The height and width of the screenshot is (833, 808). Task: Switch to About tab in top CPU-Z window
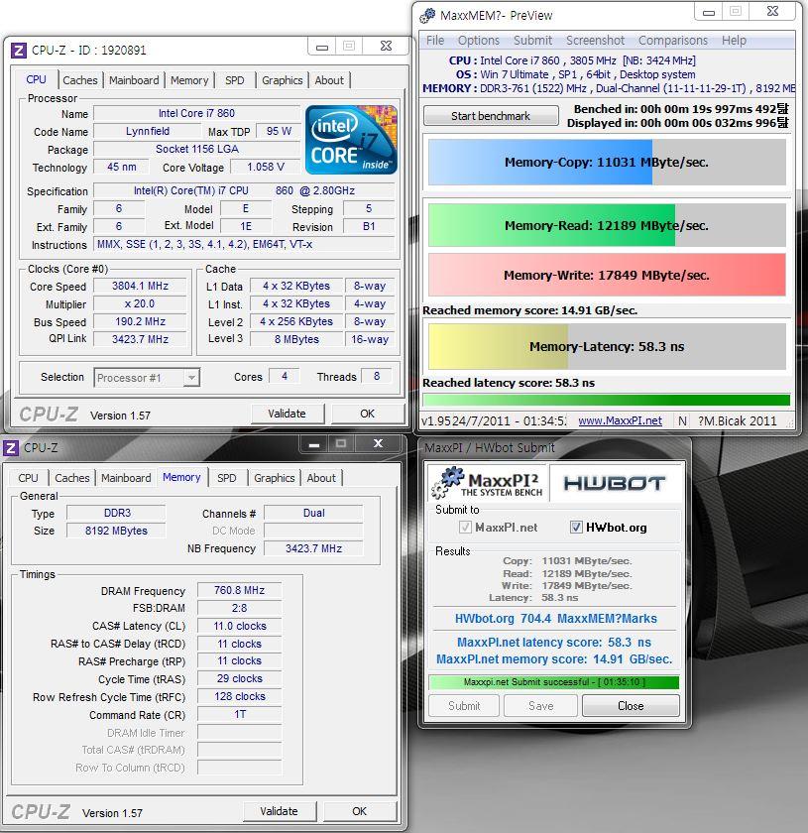point(329,80)
